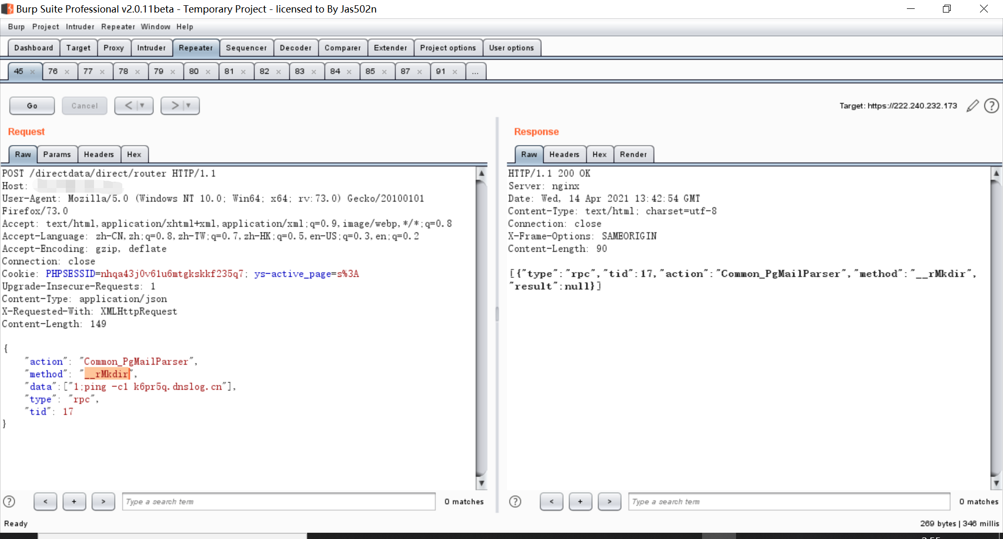Open request search help icon

[9, 501]
